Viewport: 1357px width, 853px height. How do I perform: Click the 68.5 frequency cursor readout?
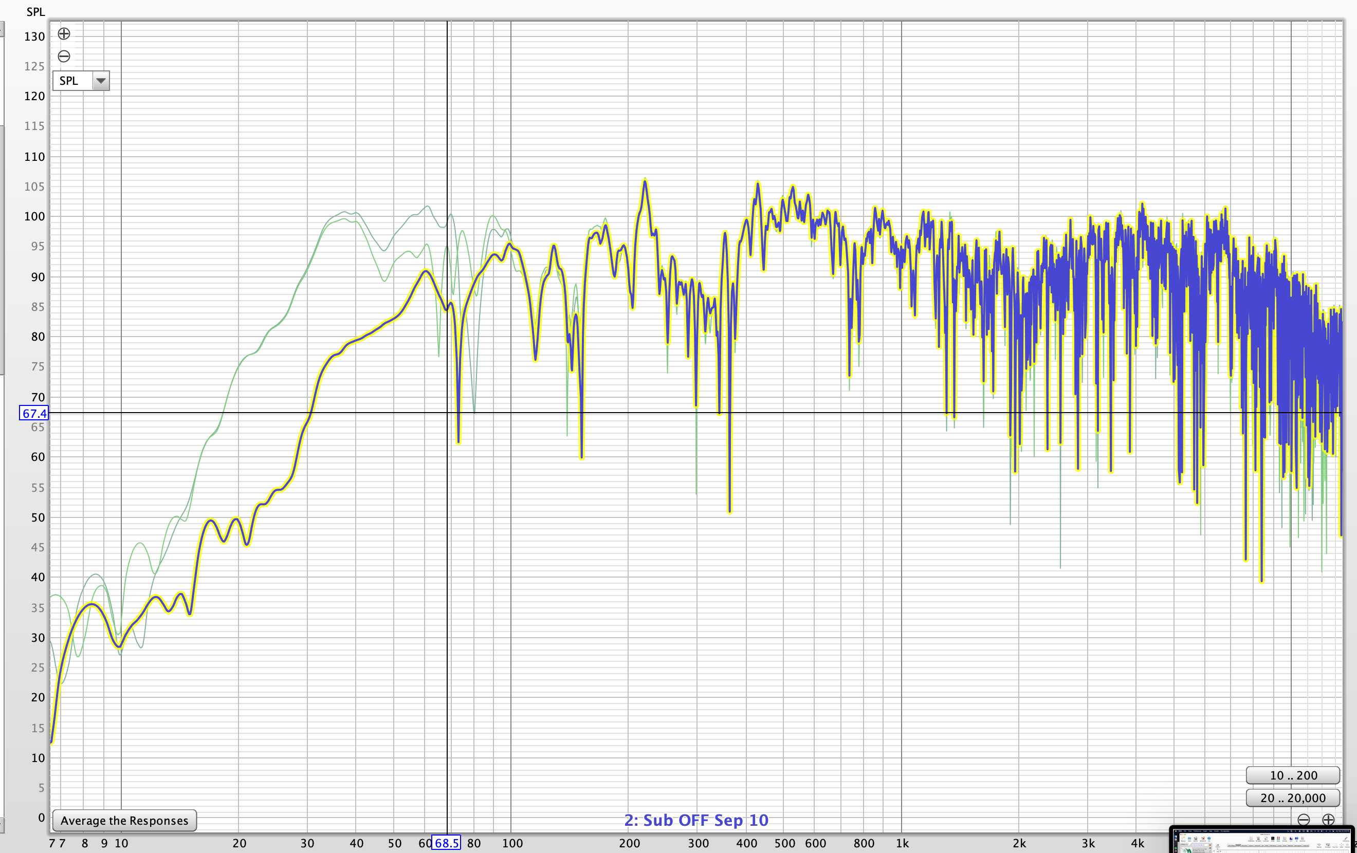click(446, 843)
